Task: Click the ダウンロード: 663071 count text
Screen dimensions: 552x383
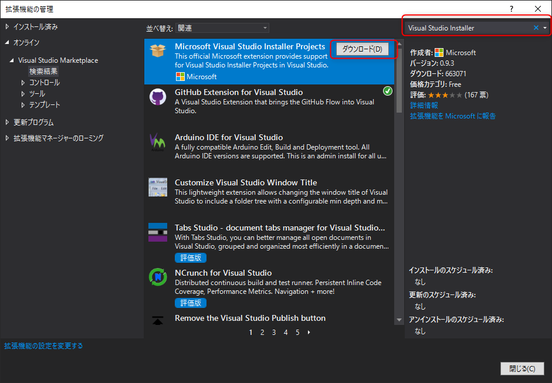Action: [x=438, y=74]
